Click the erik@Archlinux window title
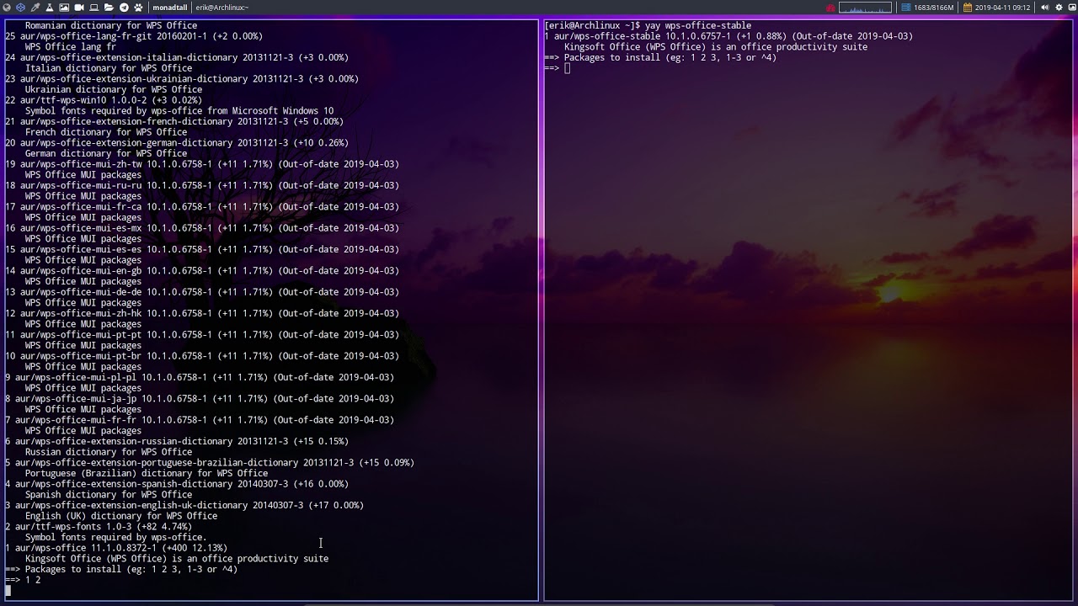 [222, 8]
